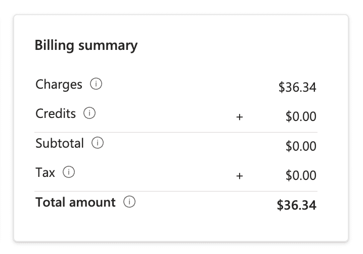Click the Charges value of $36.34
This screenshot has height=254, width=363.
[297, 87]
